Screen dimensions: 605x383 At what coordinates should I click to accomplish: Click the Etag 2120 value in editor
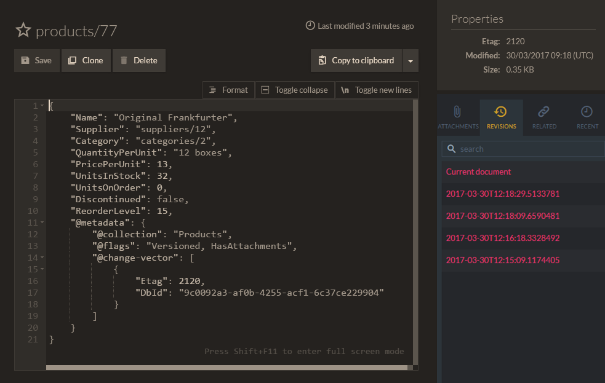[190, 281]
